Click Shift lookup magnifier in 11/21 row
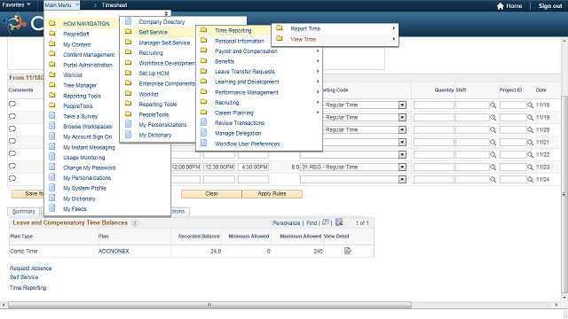This screenshot has width=568, height=319. pyautogui.click(x=493, y=142)
